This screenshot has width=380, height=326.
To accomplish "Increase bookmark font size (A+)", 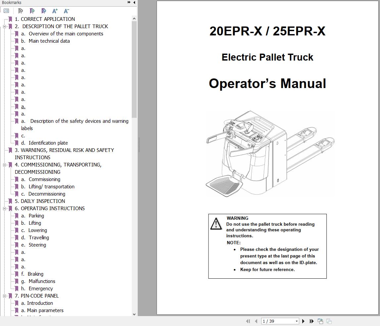I will [x=55, y=11].
